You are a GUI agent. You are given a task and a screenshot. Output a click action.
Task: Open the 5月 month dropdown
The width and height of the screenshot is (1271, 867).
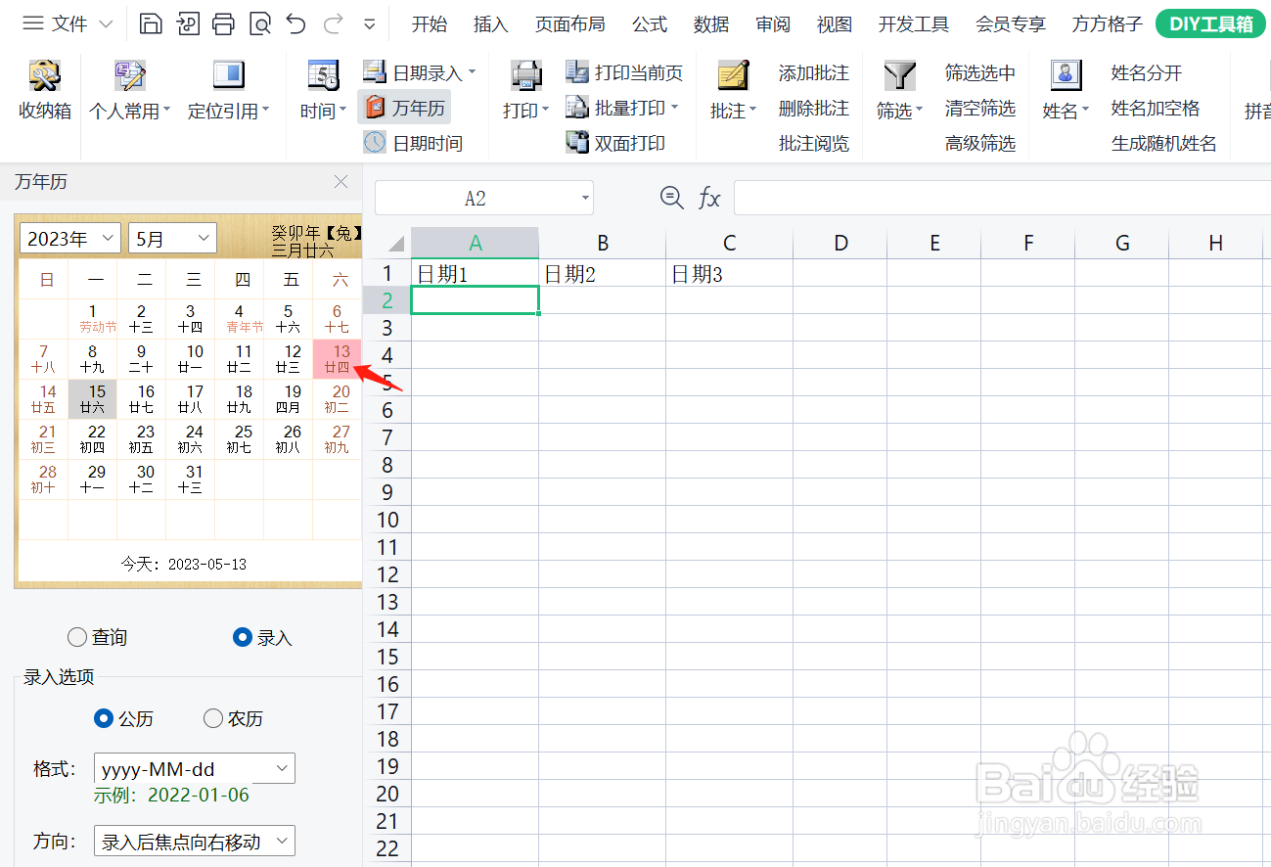(x=172, y=238)
